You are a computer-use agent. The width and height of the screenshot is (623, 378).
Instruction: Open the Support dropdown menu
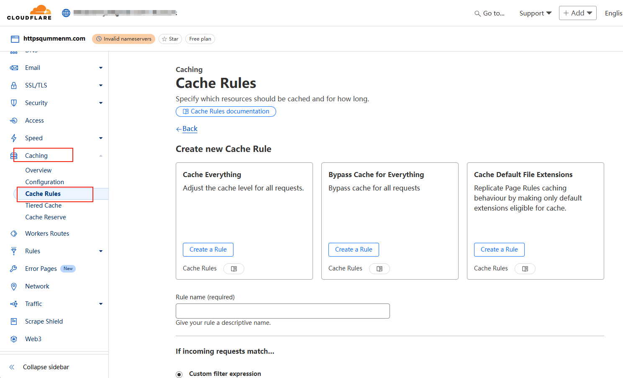tap(535, 13)
